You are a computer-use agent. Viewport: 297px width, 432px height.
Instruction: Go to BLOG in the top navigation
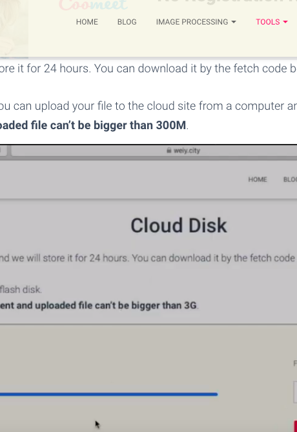tap(127, 22)
